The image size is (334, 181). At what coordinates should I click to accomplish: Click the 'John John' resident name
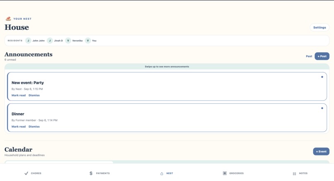click(x=39, y=40)
